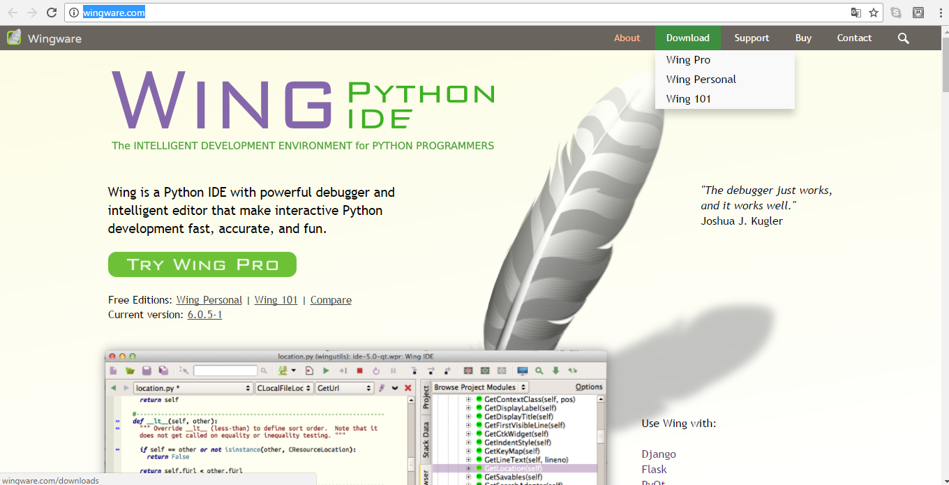Click the Flask entry under Use Wing with
Image resolution: width=949 pixels, height=485 pixels.
(654, 470)
